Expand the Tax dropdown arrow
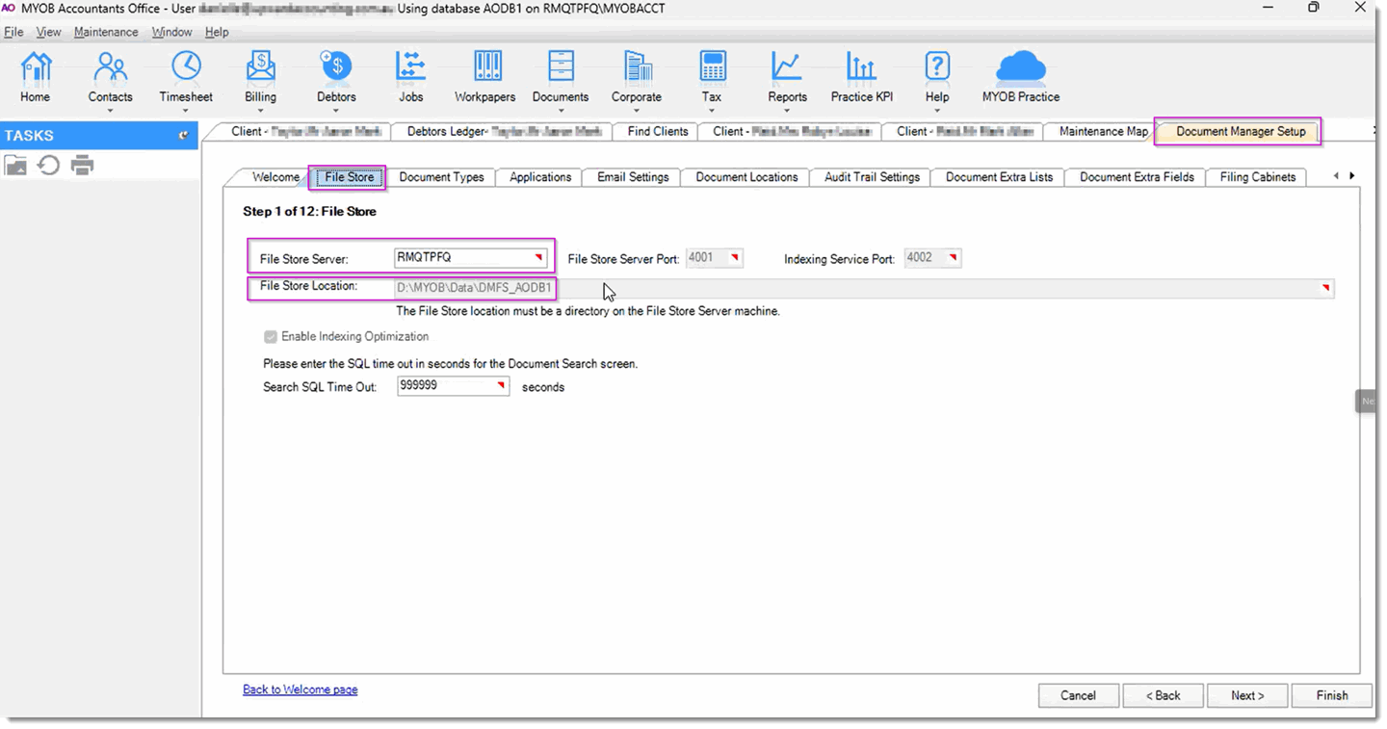 (x=712, y=111)
